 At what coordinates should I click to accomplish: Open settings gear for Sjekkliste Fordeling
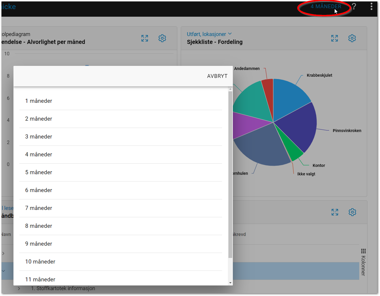352,38
